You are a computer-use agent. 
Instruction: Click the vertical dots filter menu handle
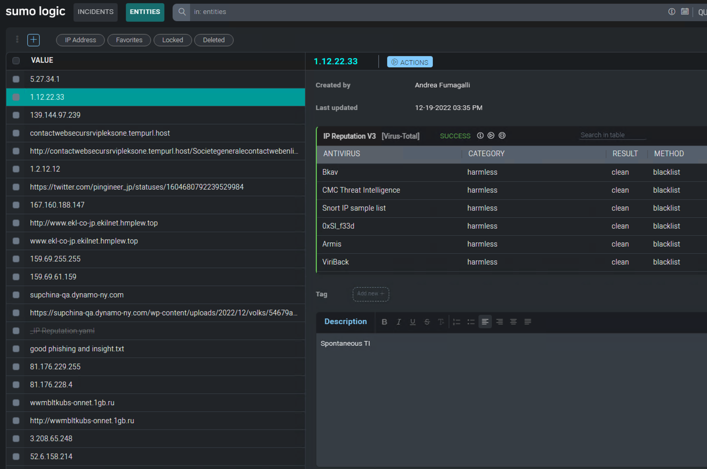[x=17, y=40]
